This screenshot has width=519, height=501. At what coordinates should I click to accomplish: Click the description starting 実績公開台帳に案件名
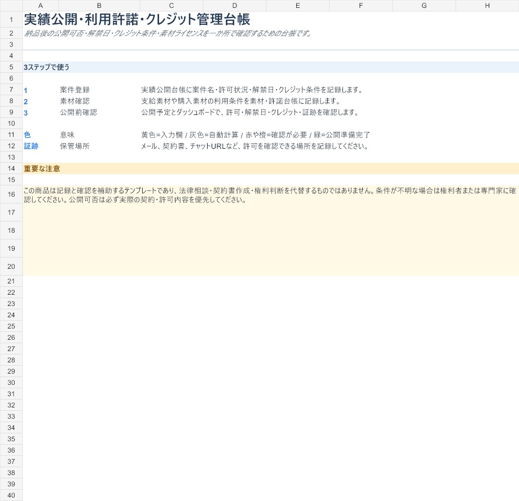coord(252,90)
